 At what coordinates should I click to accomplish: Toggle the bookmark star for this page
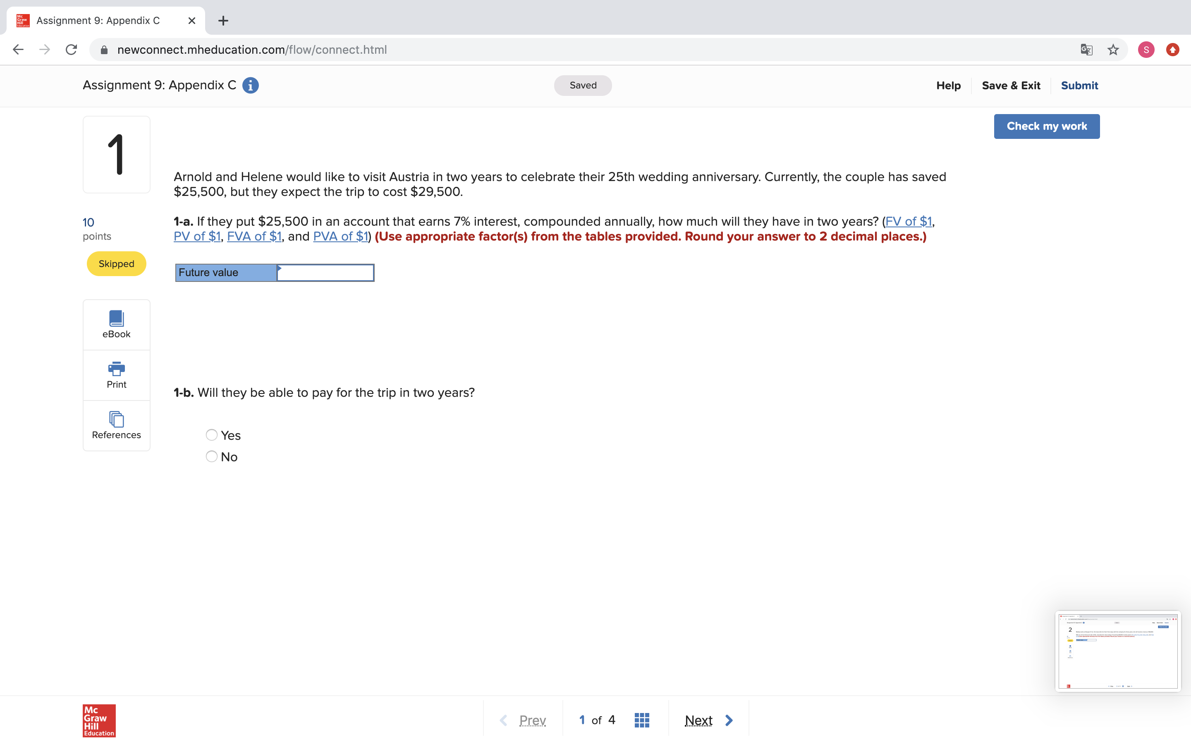click(x=1112, y=49)
